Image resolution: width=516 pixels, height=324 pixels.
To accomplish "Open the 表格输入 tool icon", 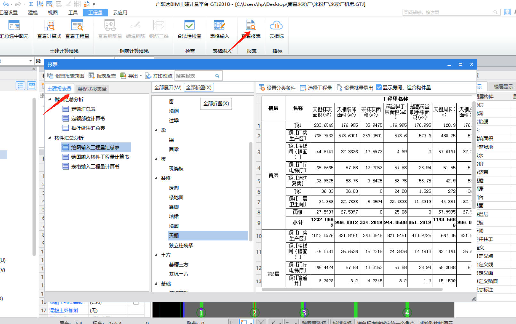I will coord(220,26).
